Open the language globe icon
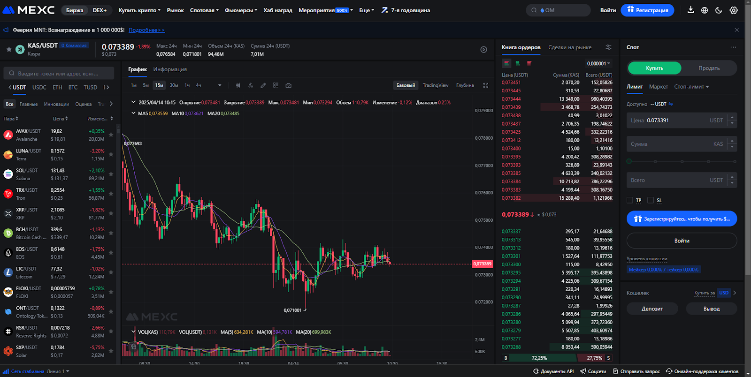 pos(705,10)
